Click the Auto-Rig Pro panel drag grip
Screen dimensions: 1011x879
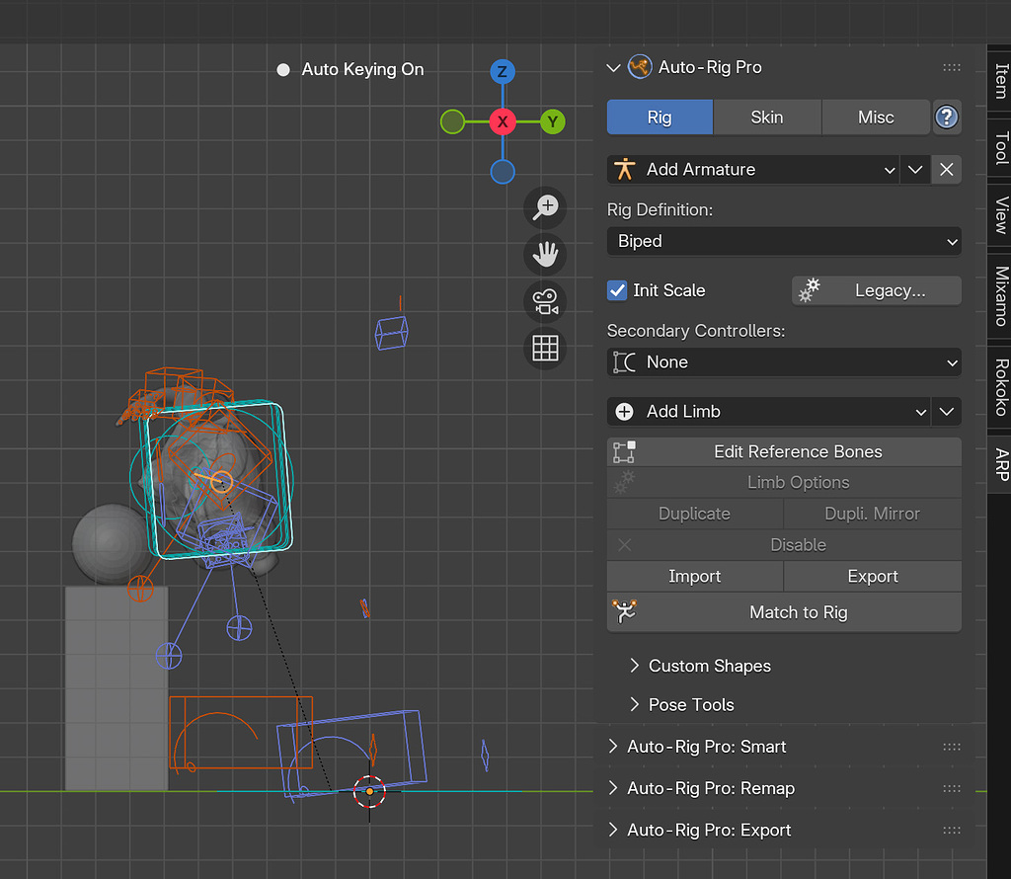[x=952, y=67]
